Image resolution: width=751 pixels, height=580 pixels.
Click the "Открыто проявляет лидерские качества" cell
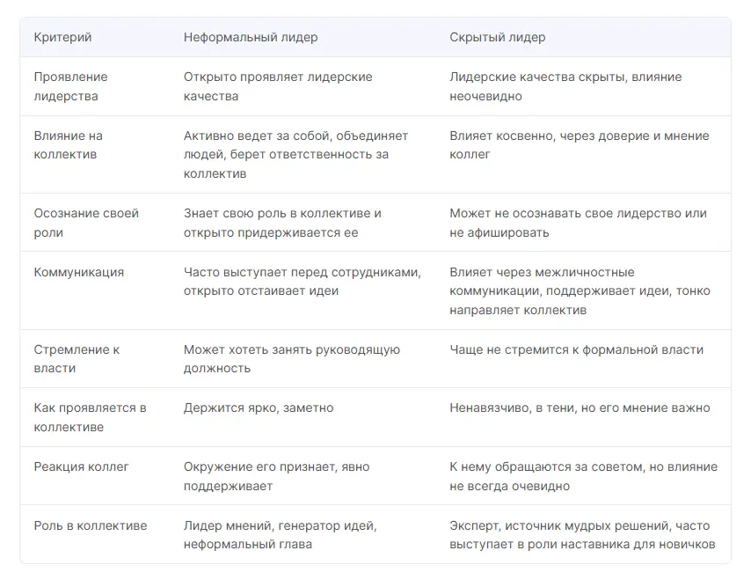pyautogui.click(x=278, y=86)
